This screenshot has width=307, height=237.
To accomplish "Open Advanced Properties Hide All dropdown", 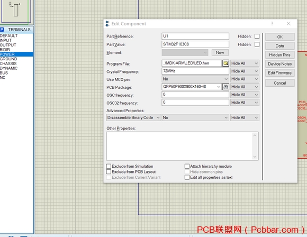I will [x=245, y=117].
